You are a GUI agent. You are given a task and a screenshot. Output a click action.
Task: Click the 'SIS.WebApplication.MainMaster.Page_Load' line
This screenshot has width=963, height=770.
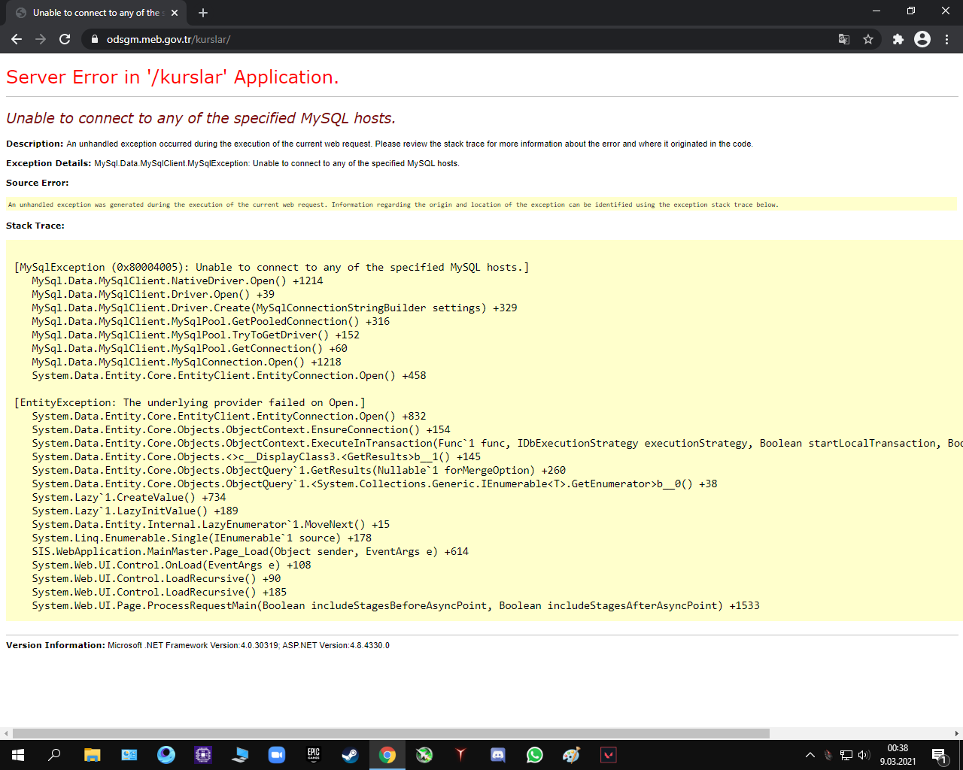click(x=251, y=551)
